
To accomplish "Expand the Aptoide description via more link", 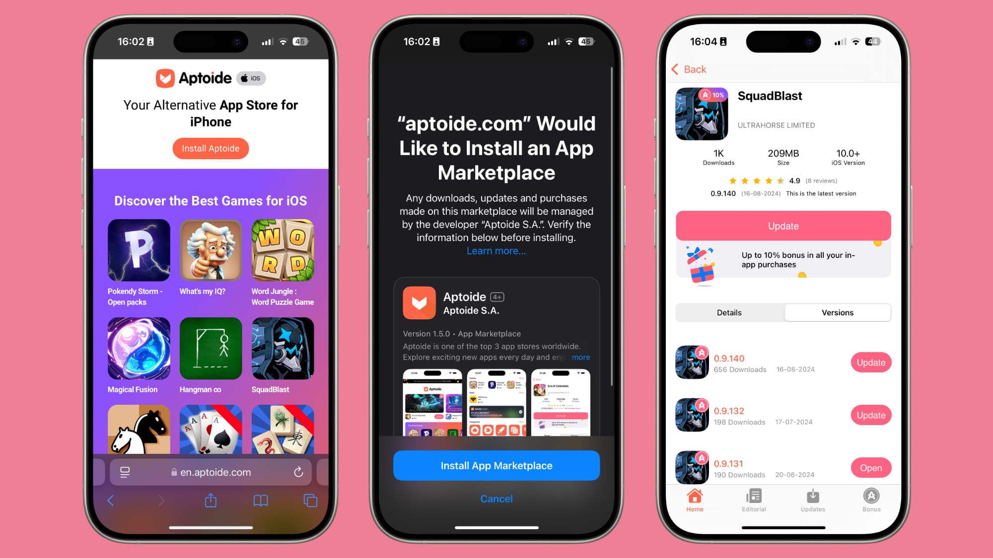I will [582, 357].
